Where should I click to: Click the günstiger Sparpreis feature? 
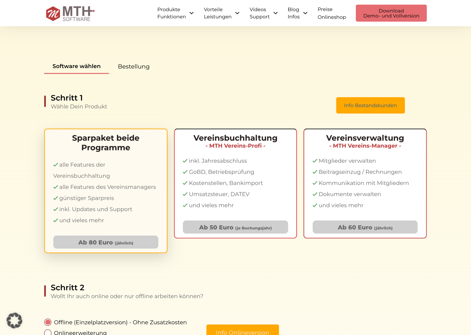coord(86,198)
